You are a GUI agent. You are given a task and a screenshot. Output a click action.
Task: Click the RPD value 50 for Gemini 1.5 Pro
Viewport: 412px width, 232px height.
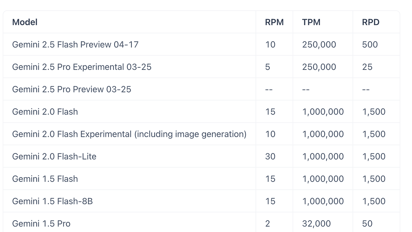(367, 223)
